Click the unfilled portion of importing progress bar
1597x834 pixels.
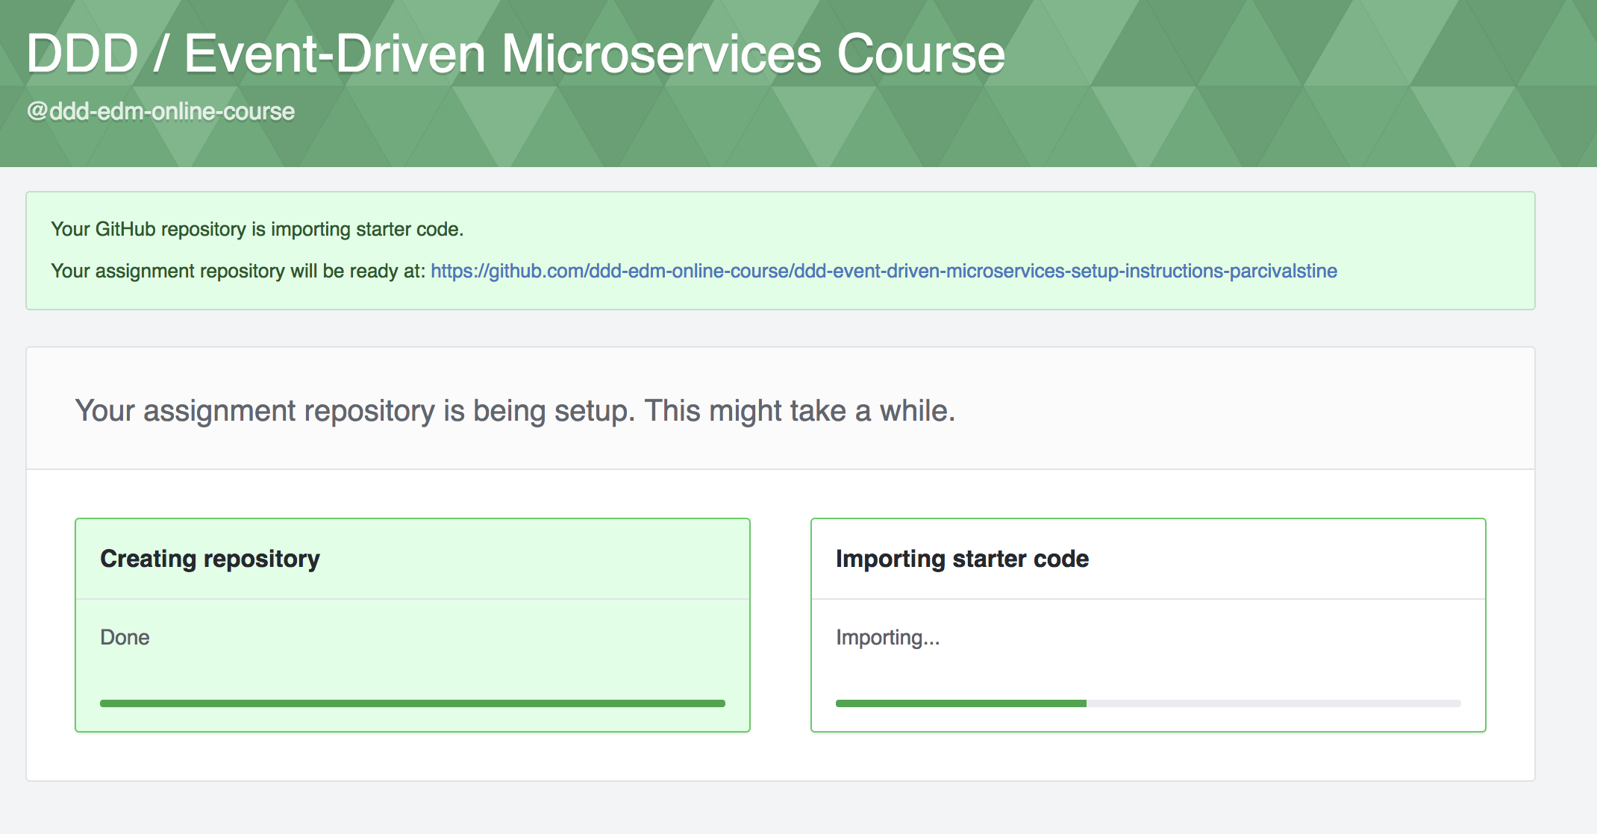click(1272, 703)
